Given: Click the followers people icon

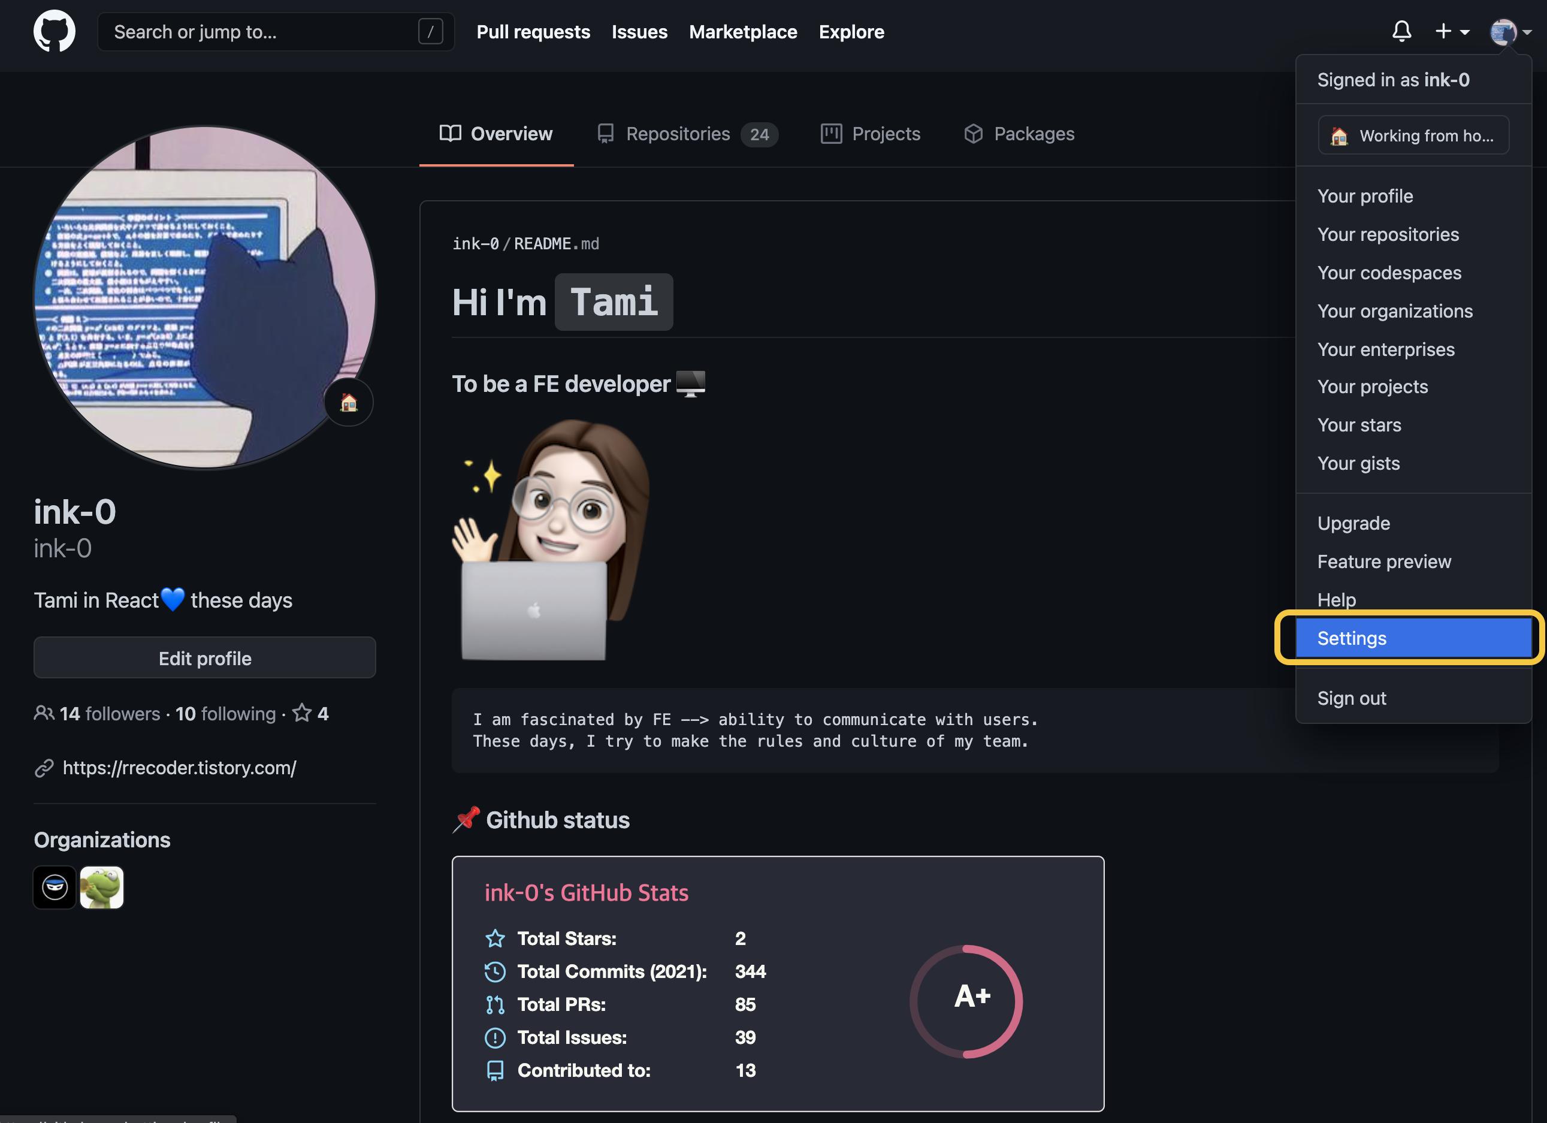Looking at the screenshot, I should coord(44,713).
